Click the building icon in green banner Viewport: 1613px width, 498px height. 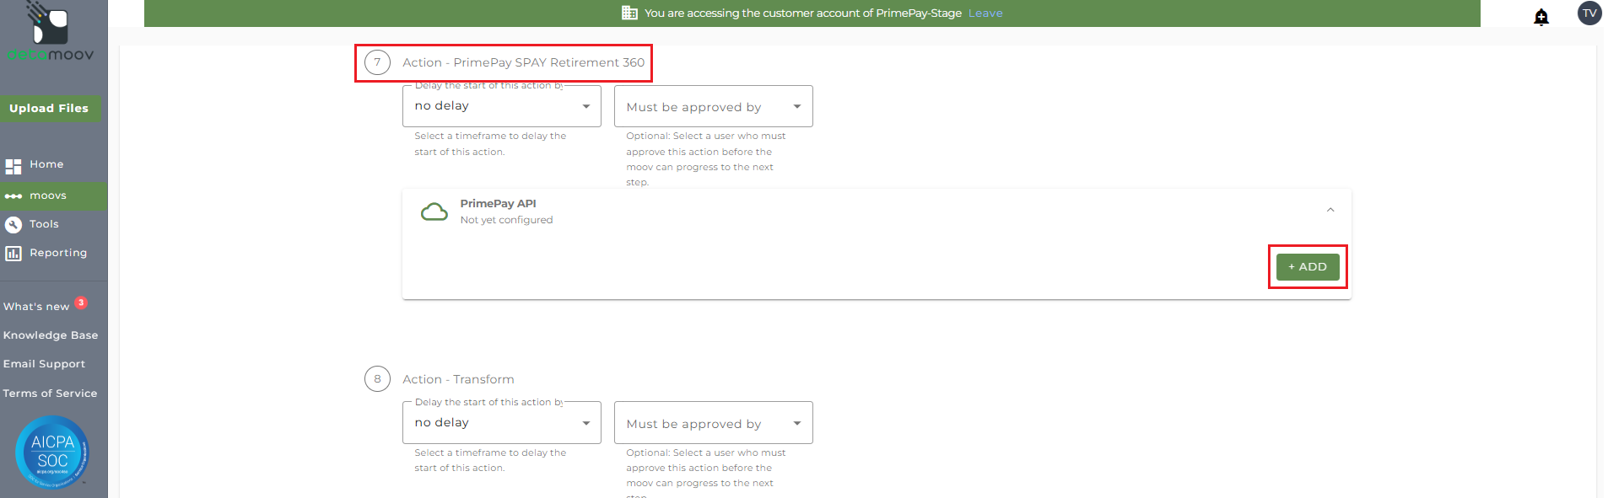[629, 13]
